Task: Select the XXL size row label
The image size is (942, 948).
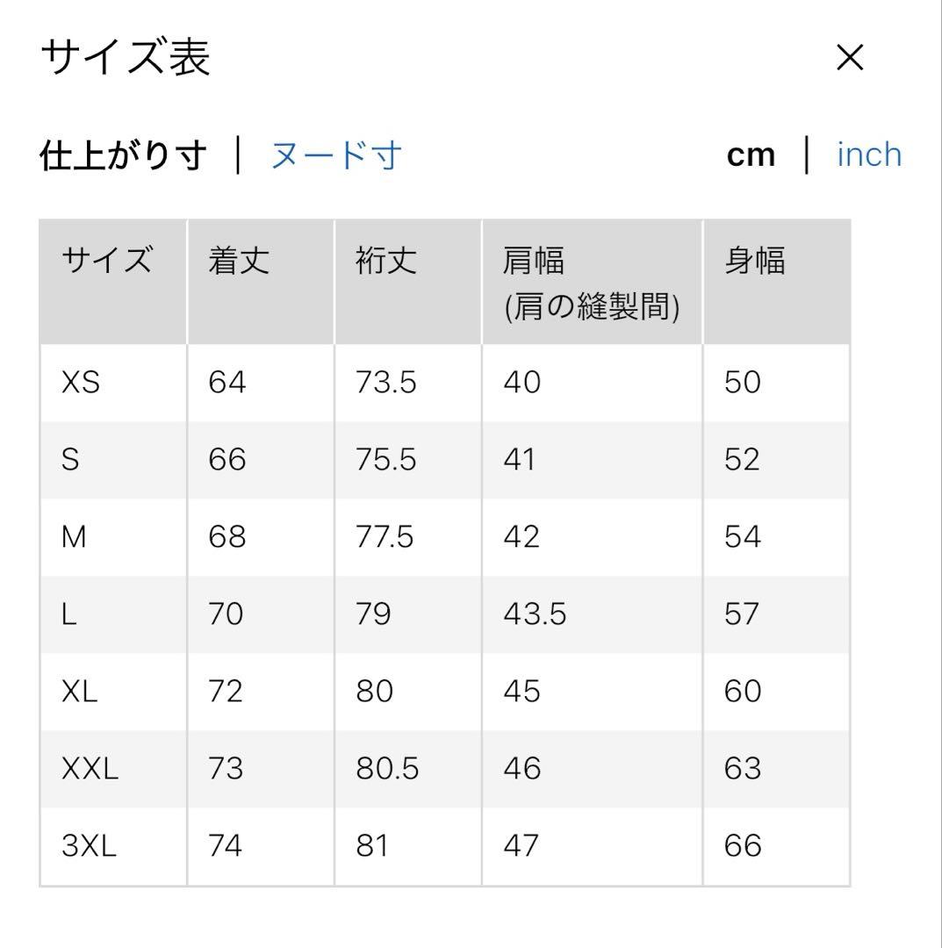Action: point(90,768)
